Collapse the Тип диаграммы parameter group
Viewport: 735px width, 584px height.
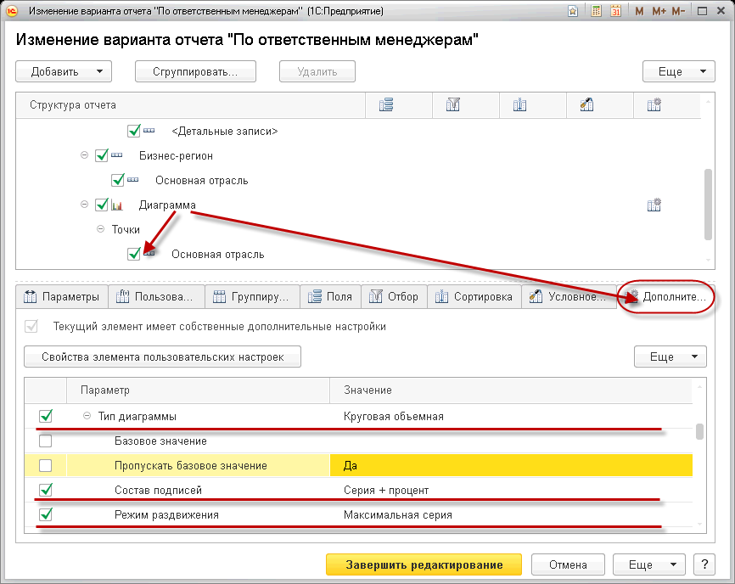[x=87, y=417]
